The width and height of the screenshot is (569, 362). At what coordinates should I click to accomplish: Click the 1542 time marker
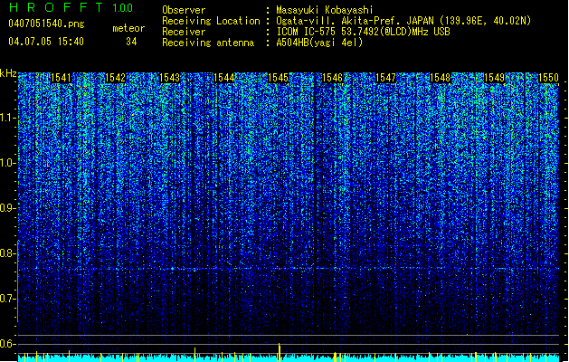115,78
